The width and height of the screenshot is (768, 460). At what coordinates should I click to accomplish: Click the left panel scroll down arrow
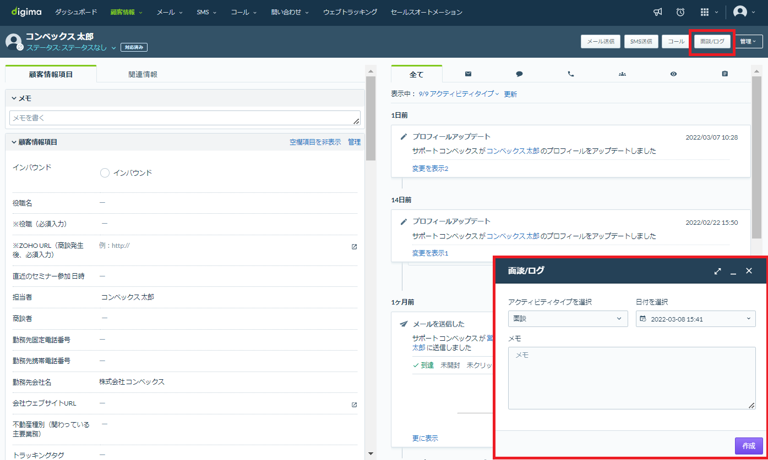pyautogui.click(x=371, y=454)
